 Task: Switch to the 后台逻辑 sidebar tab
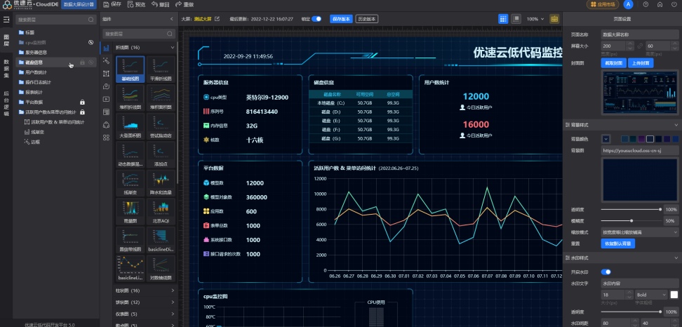click(x=6, y=103)
